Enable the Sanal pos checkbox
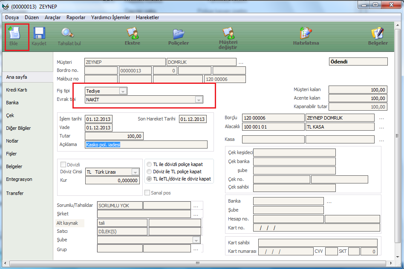 147,193
